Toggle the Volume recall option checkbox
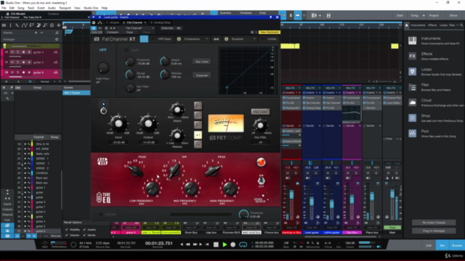Image resolution: width=465 pixels, height=261 pixels. (67, 235)
